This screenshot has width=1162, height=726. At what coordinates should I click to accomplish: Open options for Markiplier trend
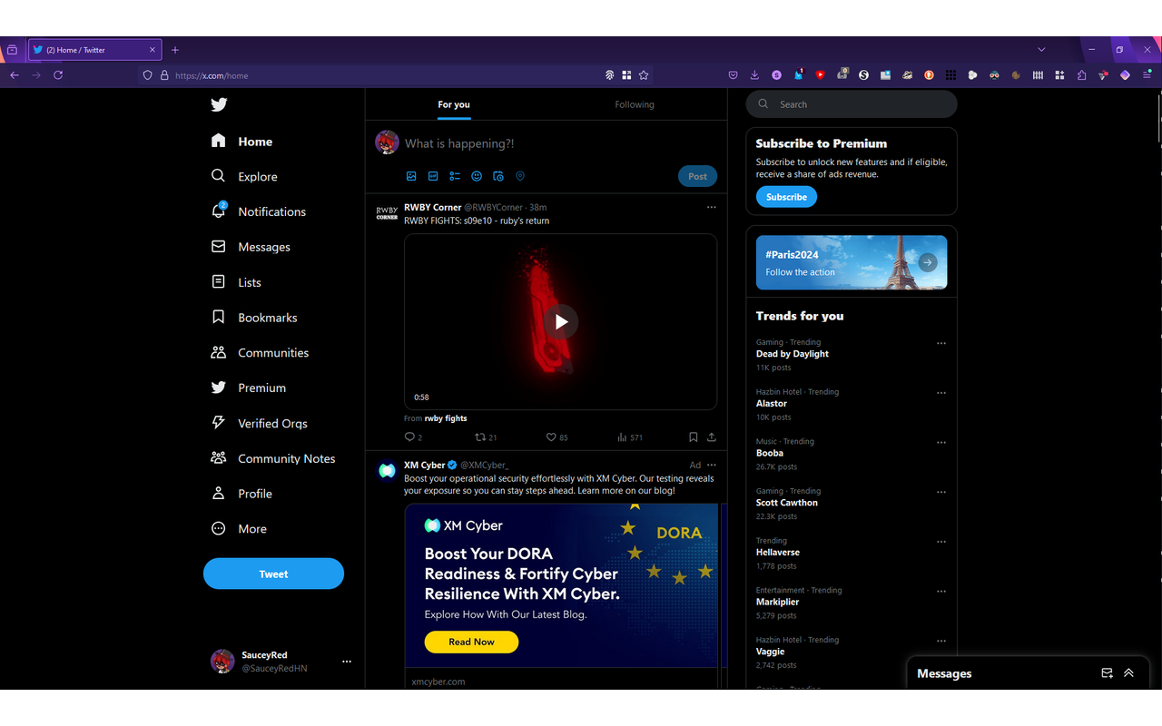941,592
